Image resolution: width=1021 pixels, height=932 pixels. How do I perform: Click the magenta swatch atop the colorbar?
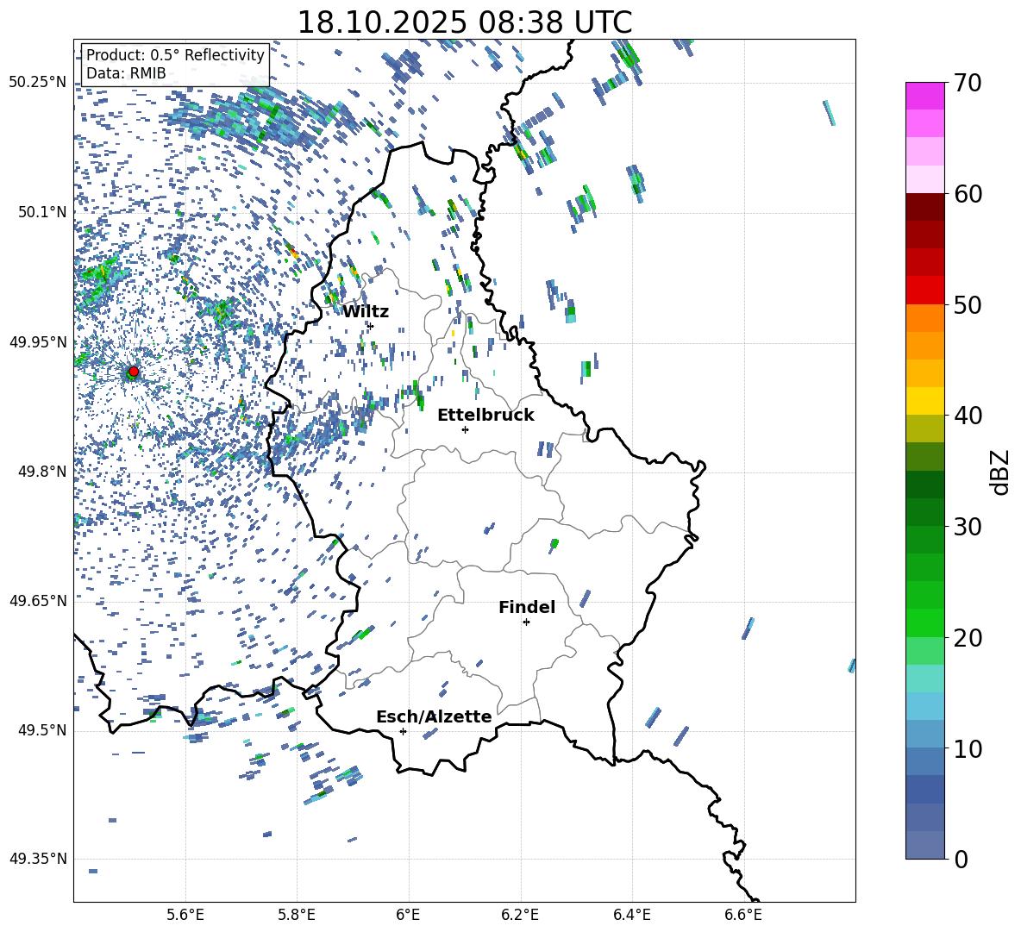(x=925, y=96)
